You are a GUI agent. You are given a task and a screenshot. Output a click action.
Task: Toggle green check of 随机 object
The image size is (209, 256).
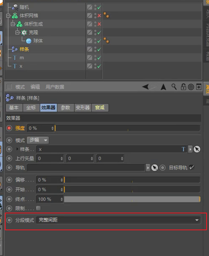point(99,7)
